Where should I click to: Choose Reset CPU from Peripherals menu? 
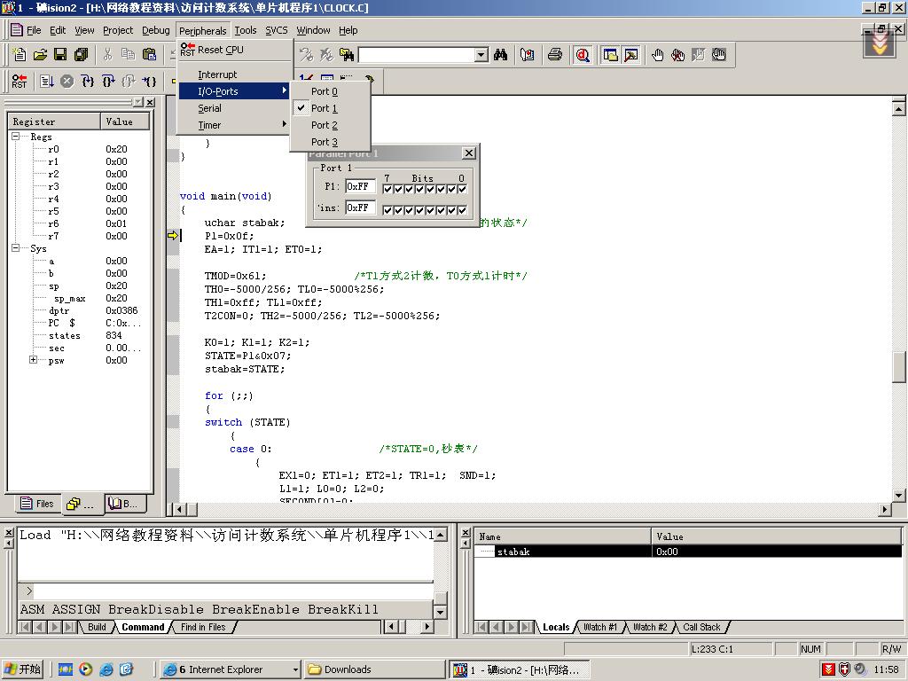point(234,50)
